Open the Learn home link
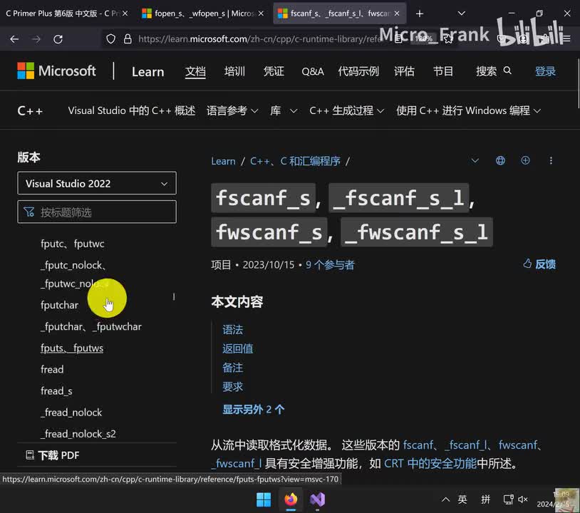 point(148,71)
